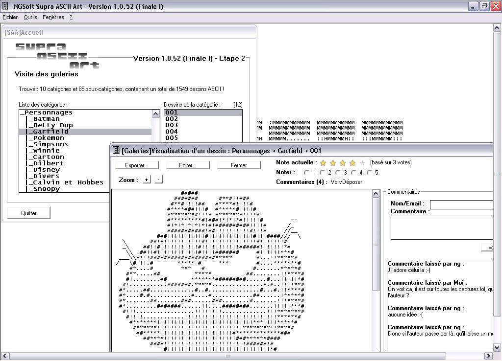Image resolution: width=502 pixels, height=361 pixels.
Task: Click the drawing view scroll-up arrow
Action: pos(376,194)
